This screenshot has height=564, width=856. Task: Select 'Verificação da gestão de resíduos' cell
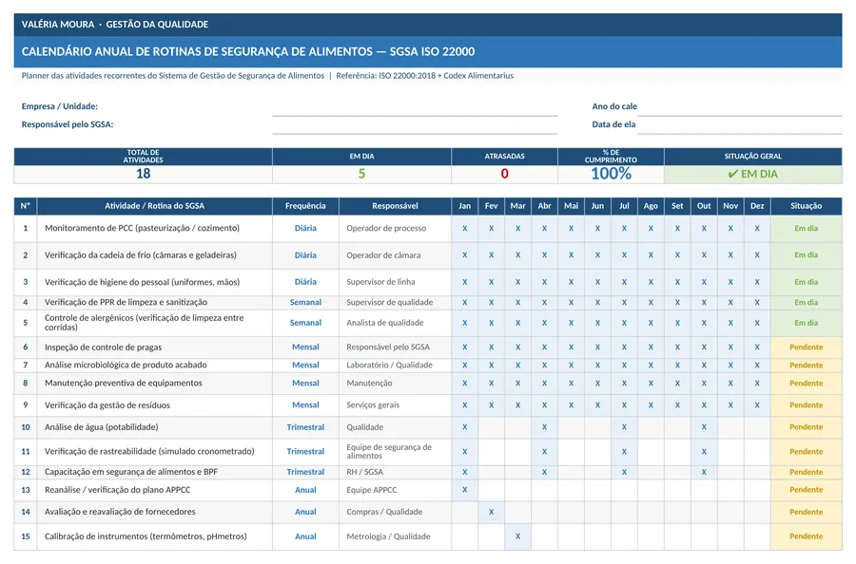pos(154,405)
